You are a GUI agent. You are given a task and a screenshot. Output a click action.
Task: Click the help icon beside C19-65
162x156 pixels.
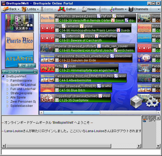pos(57,50)
